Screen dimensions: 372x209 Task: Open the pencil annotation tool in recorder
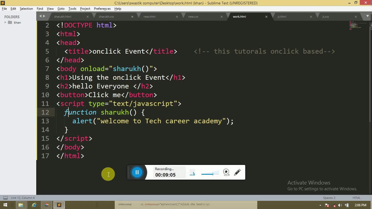[237, 172]
